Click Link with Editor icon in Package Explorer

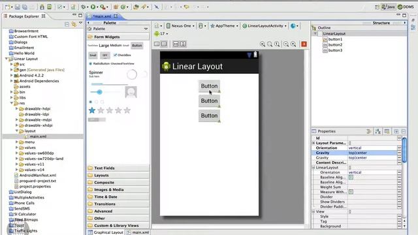[74, 25]
